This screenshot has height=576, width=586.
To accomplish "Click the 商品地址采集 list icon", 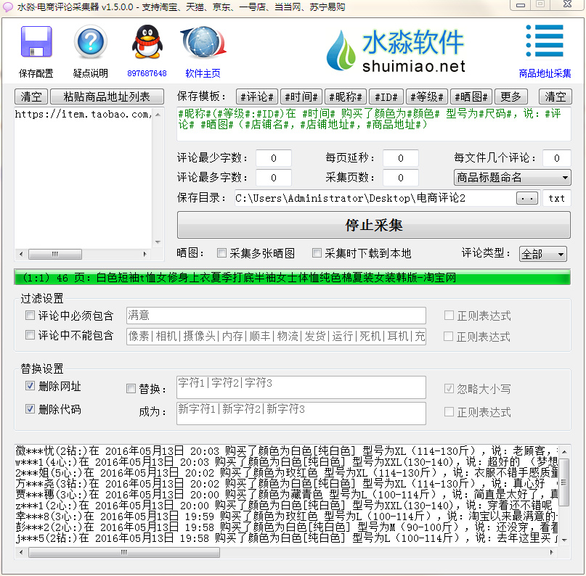I will click(544, 42).
